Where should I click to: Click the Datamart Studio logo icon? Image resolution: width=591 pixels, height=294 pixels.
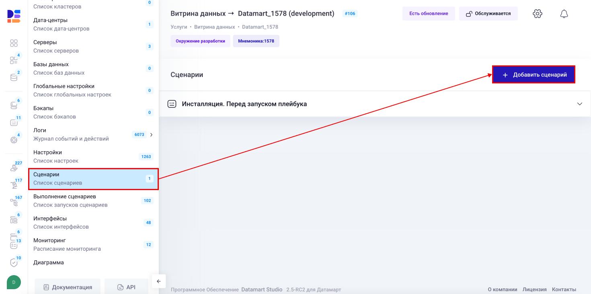click(x=14, y=16)
